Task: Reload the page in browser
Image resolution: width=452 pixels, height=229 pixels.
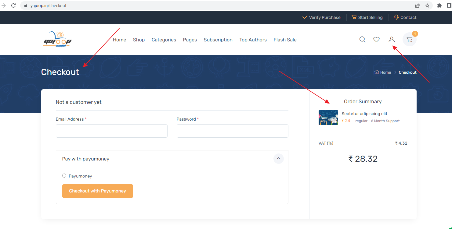Action: pos(13,5)
